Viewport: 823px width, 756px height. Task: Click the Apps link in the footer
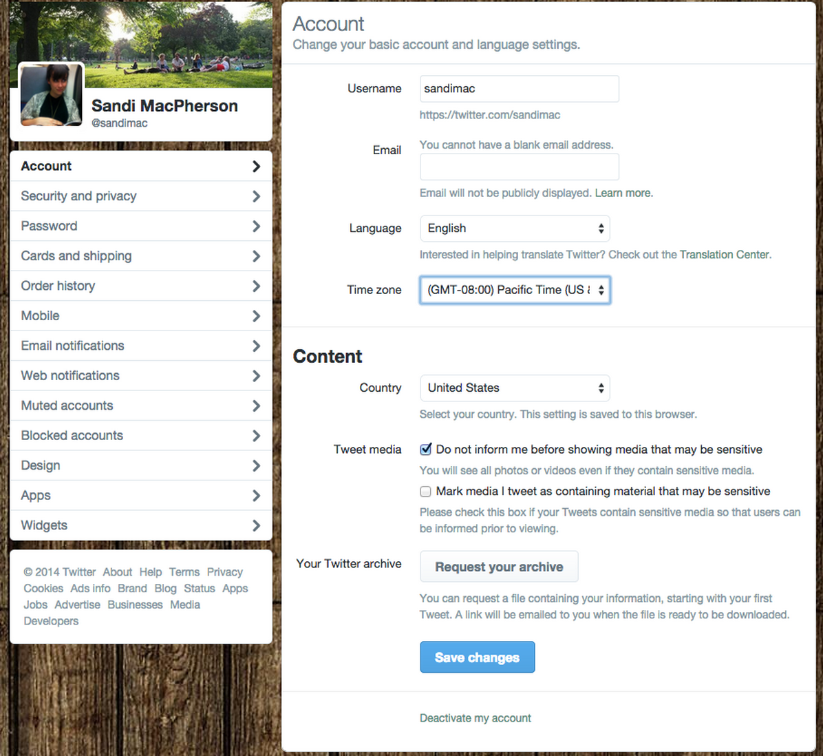tap(235, 589)
